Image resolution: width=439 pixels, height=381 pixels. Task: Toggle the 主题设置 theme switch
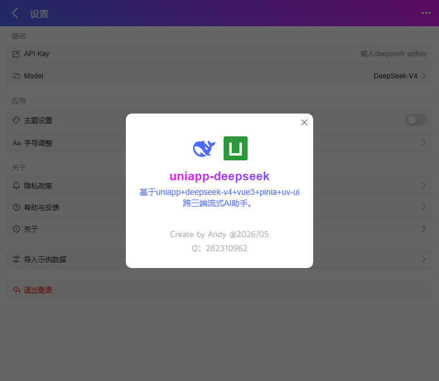click(416, 120)
